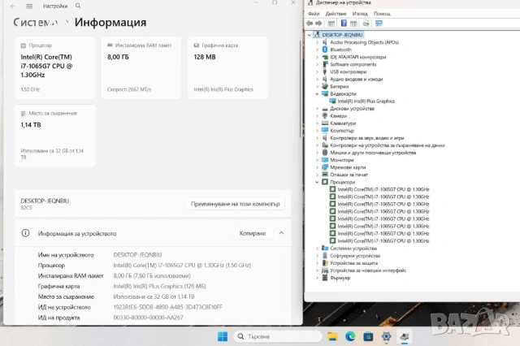Expand the USB контролери category
This screenshot has width=520, height=346.
click(x=317, y=72)
